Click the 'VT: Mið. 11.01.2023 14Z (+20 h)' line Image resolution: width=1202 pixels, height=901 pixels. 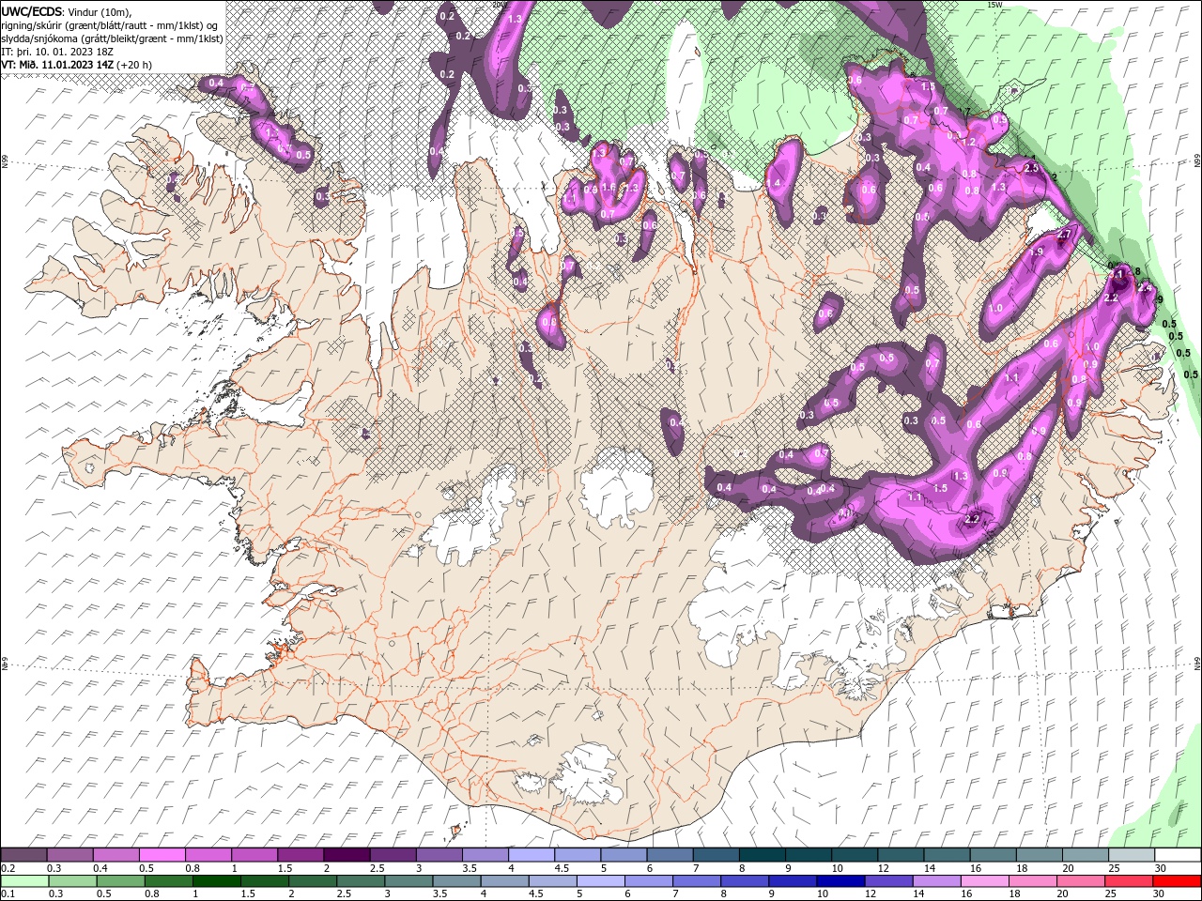[77, 65]
